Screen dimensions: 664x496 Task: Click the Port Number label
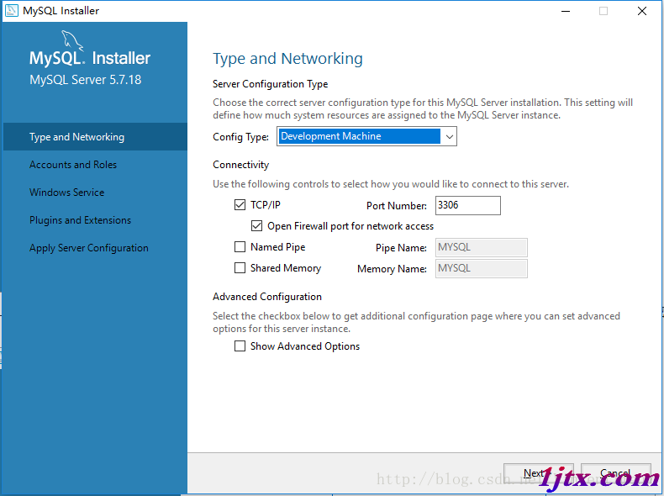pos(397,206)
